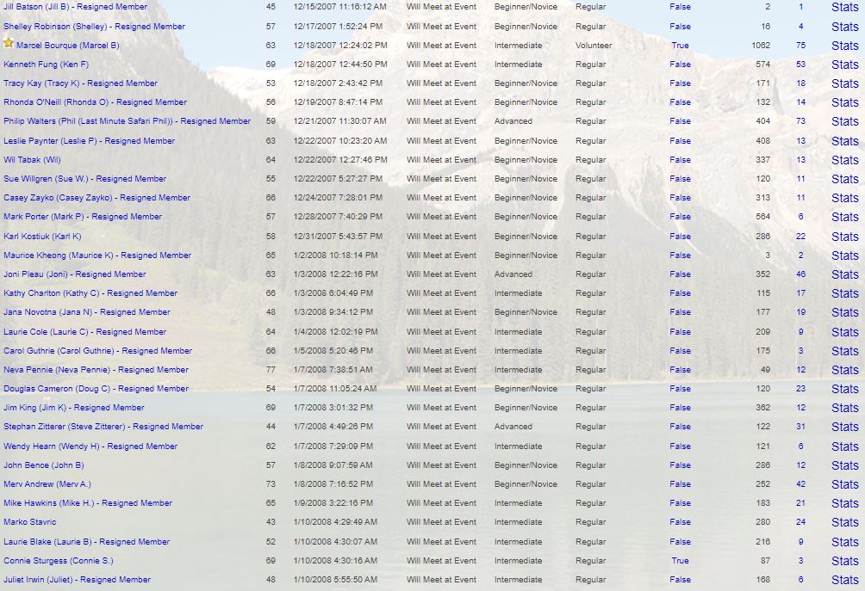This screenshot has height=591, width=865.
Task: Click Jim King (Jim K) name link
Action: [74, 408]
